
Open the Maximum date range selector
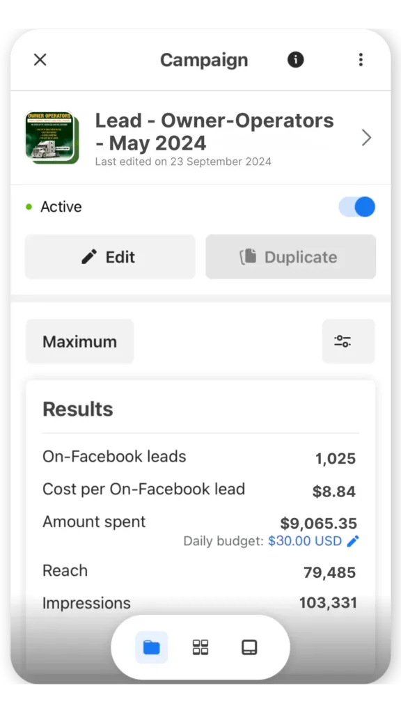click(79, 341)
